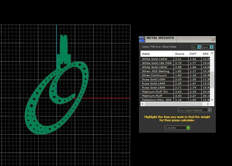
Task: Click the 1.82 grams value
Action: click(x=178, y=71)
